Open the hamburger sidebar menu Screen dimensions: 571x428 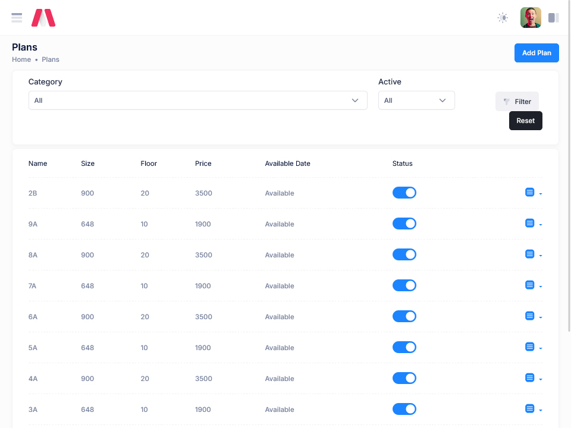tap(17, 18)
